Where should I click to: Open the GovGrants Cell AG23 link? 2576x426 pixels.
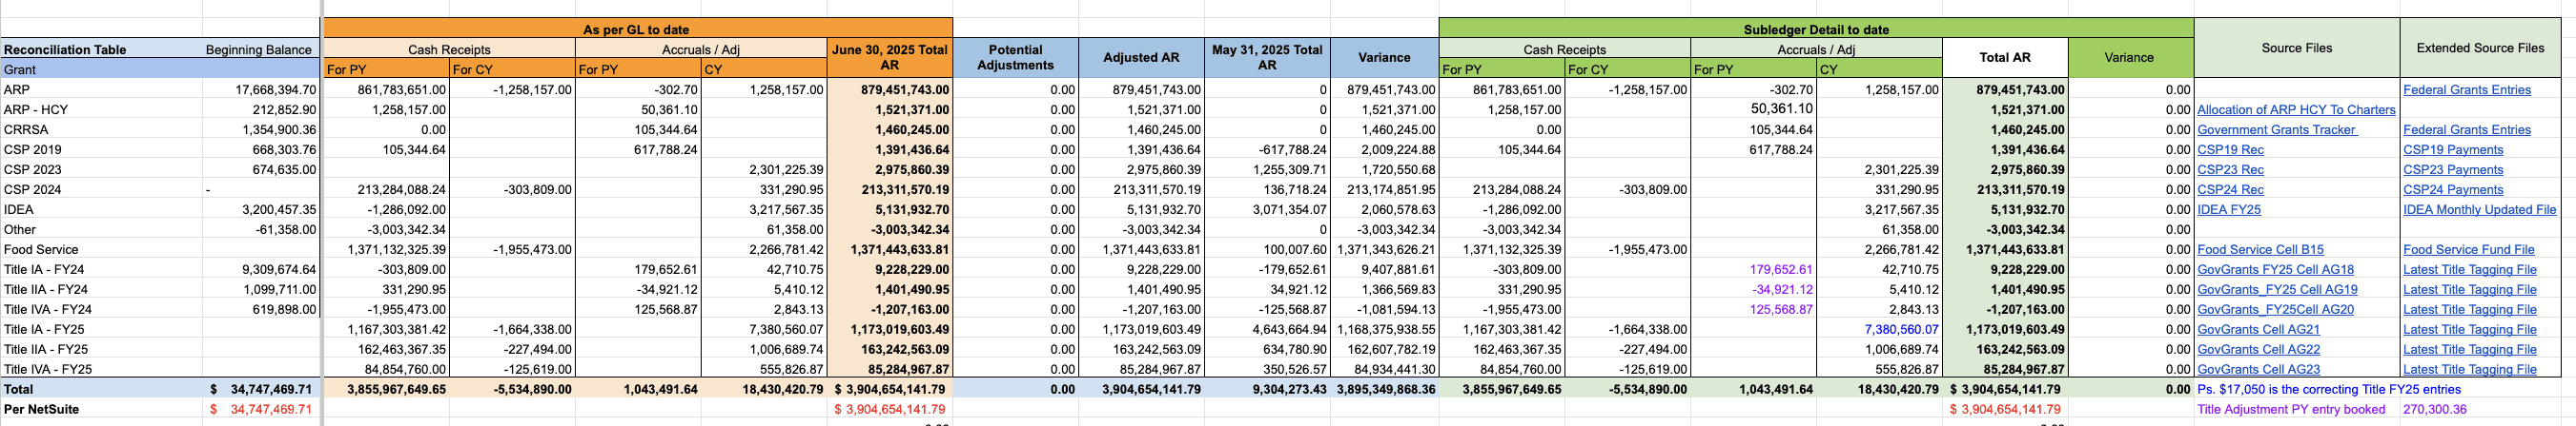coord(2258,369)
